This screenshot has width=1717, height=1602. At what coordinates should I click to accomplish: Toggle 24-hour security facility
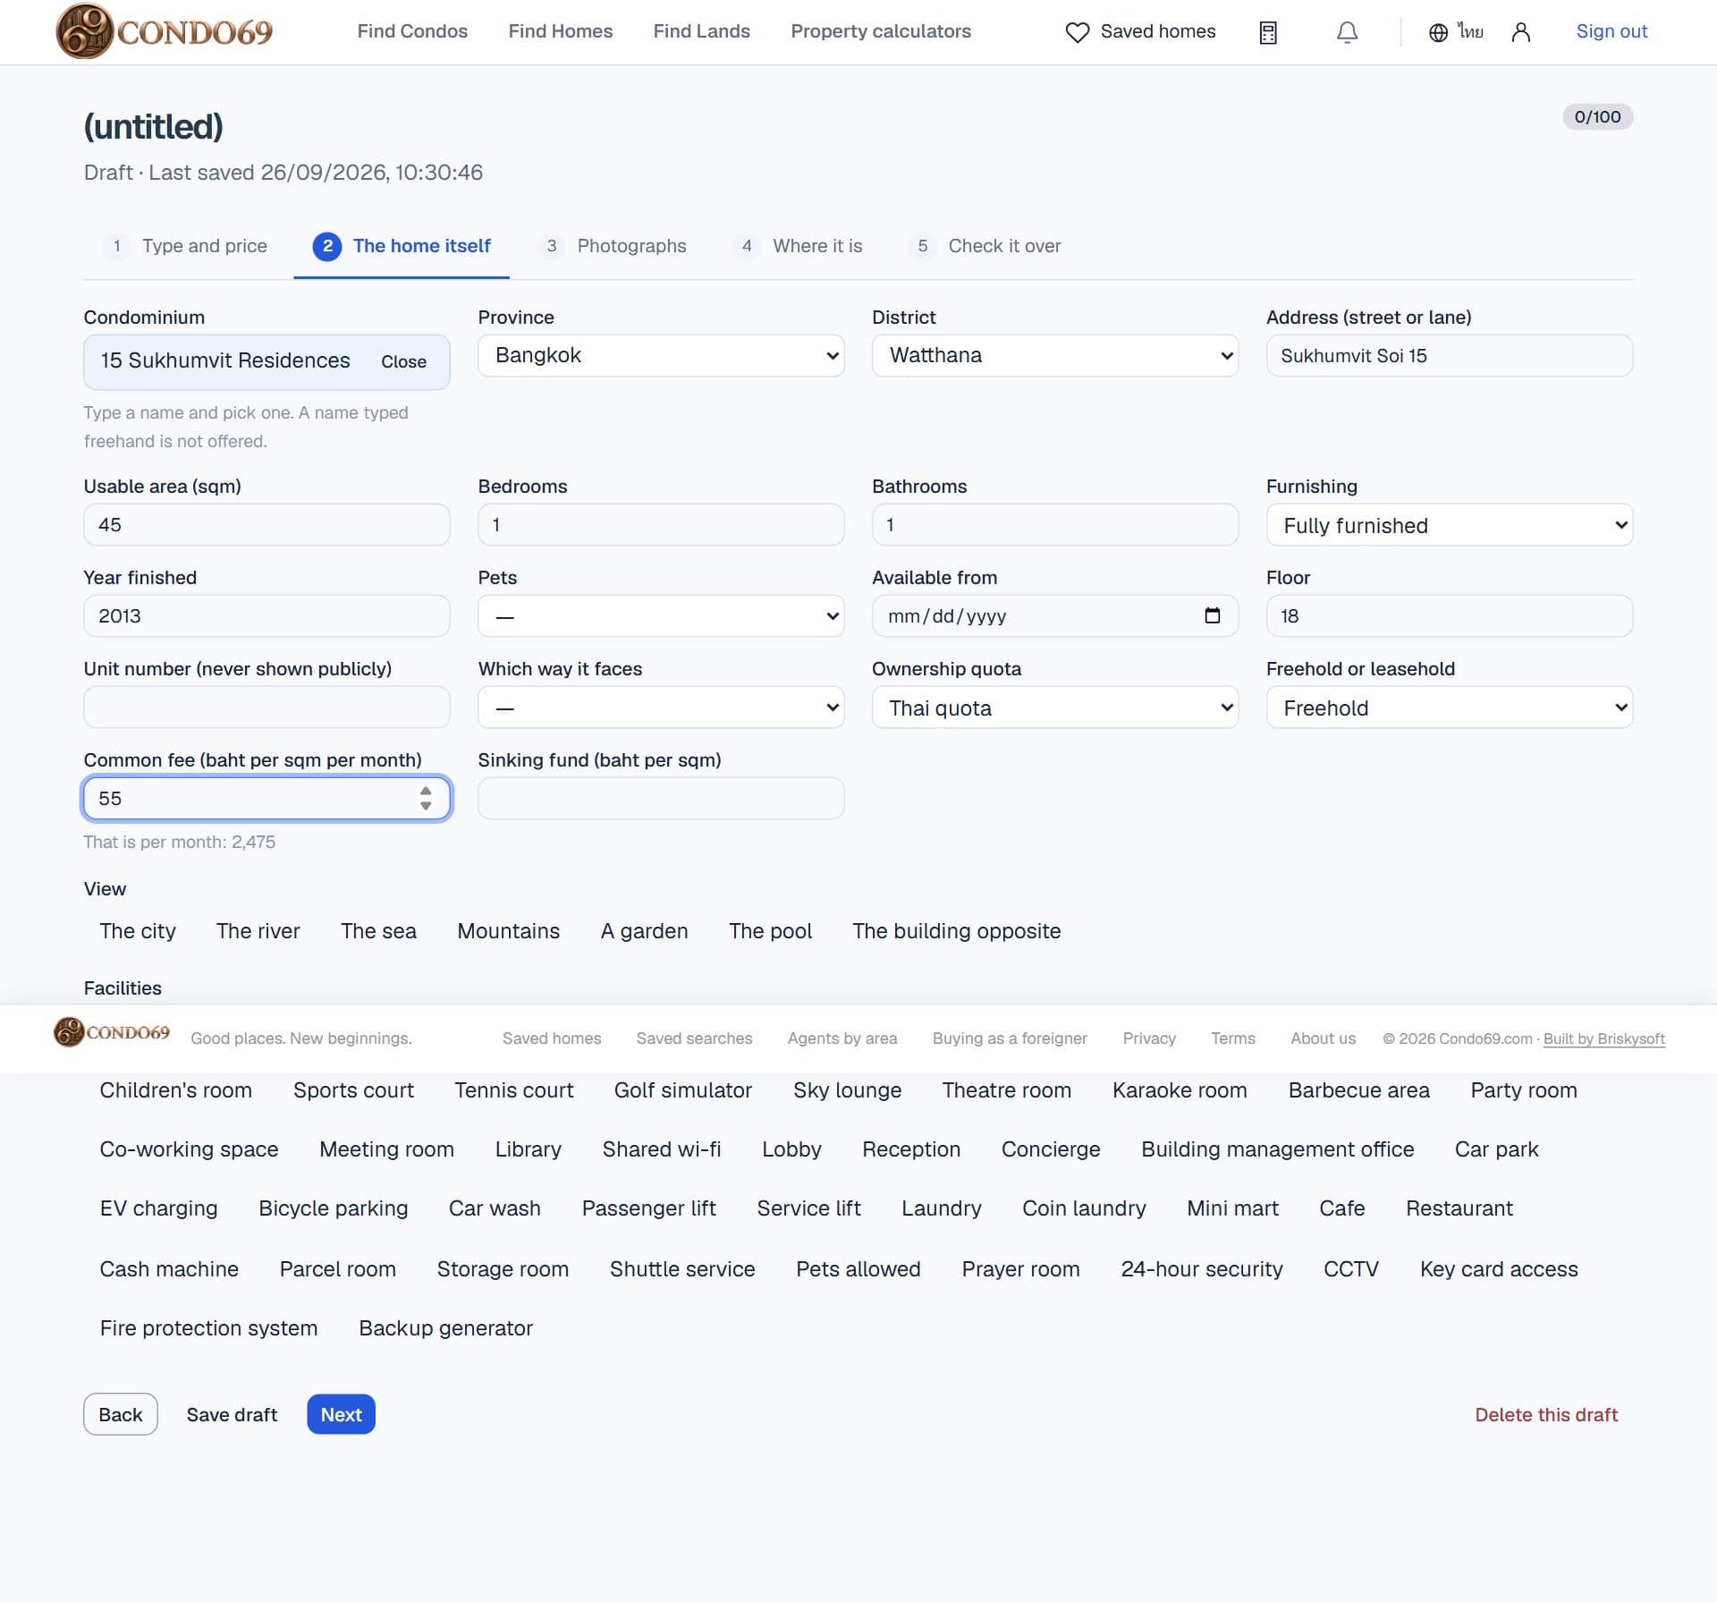pos(1201,1269)
